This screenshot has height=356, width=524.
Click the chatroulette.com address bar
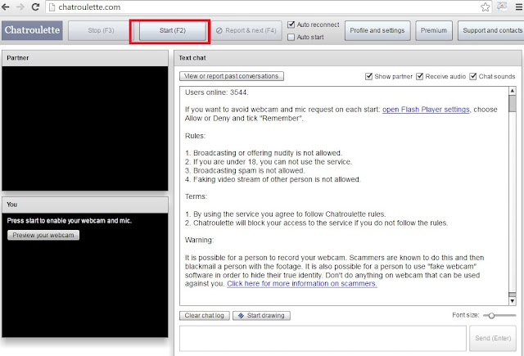[x=268, y=7]
